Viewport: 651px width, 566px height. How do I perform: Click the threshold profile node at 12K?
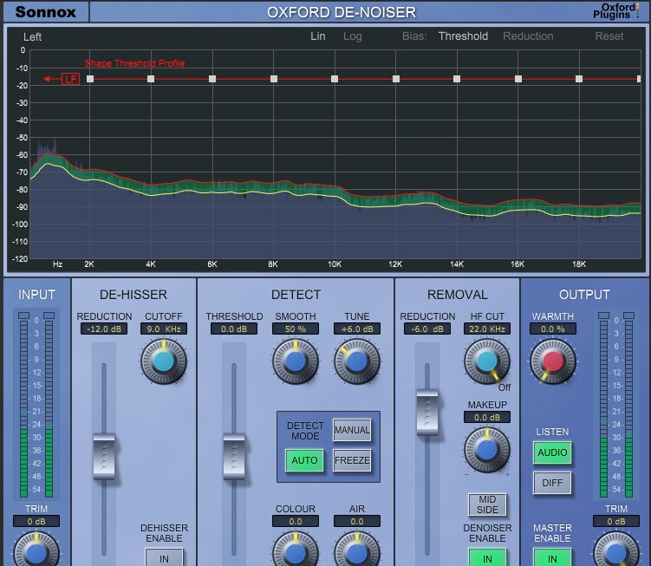click(x=396, y=79)
